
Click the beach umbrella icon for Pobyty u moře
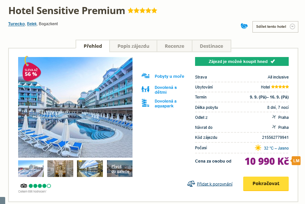[145, 76]
